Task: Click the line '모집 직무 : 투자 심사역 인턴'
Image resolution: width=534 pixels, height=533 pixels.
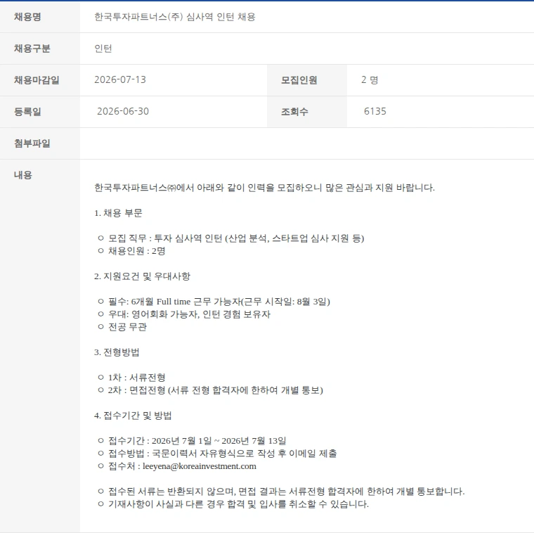Action: pyautogui.click(x=236, y=238)
